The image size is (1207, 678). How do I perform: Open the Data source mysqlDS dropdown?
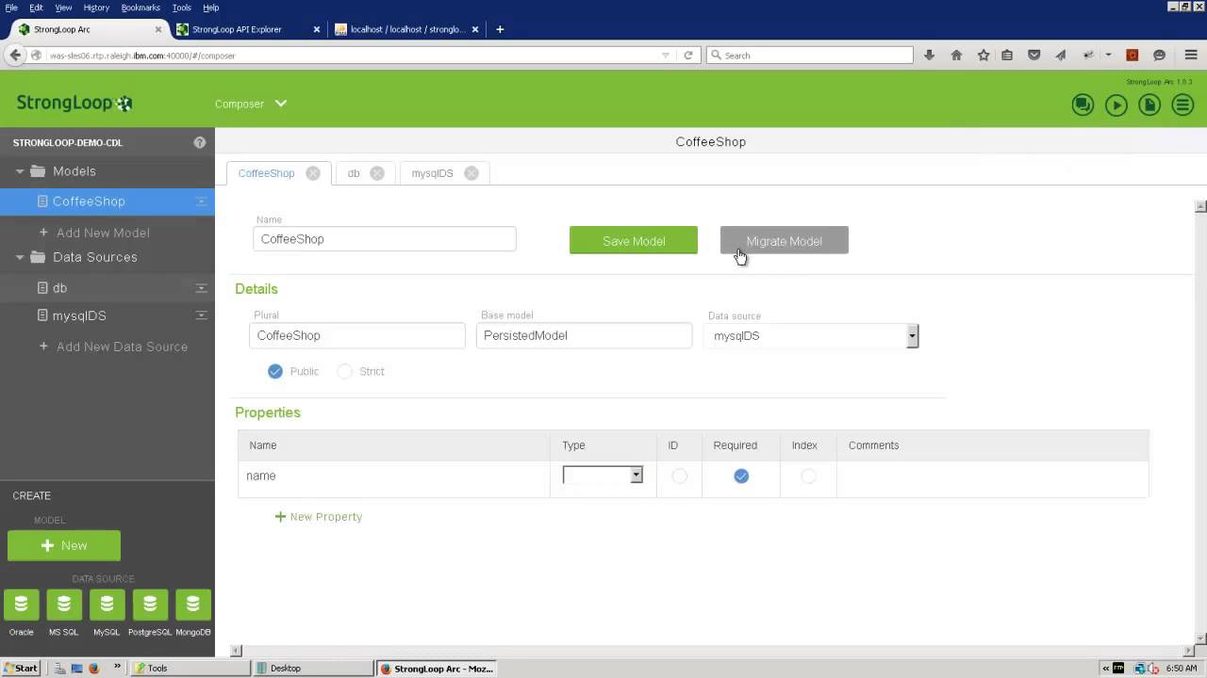click(812, 336)
